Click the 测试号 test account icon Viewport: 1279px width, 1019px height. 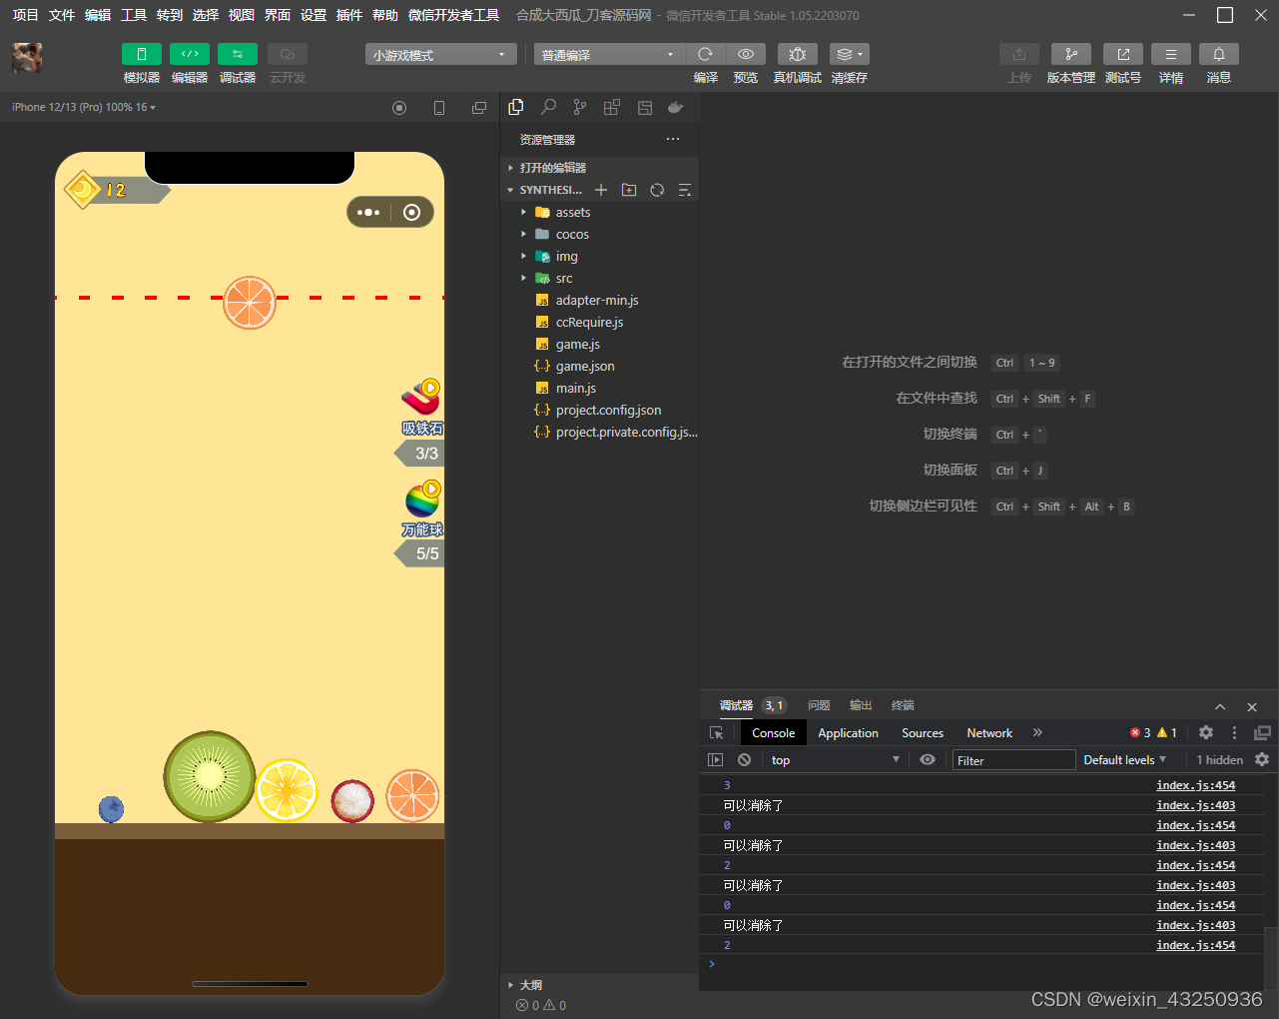pos(1122,54)
